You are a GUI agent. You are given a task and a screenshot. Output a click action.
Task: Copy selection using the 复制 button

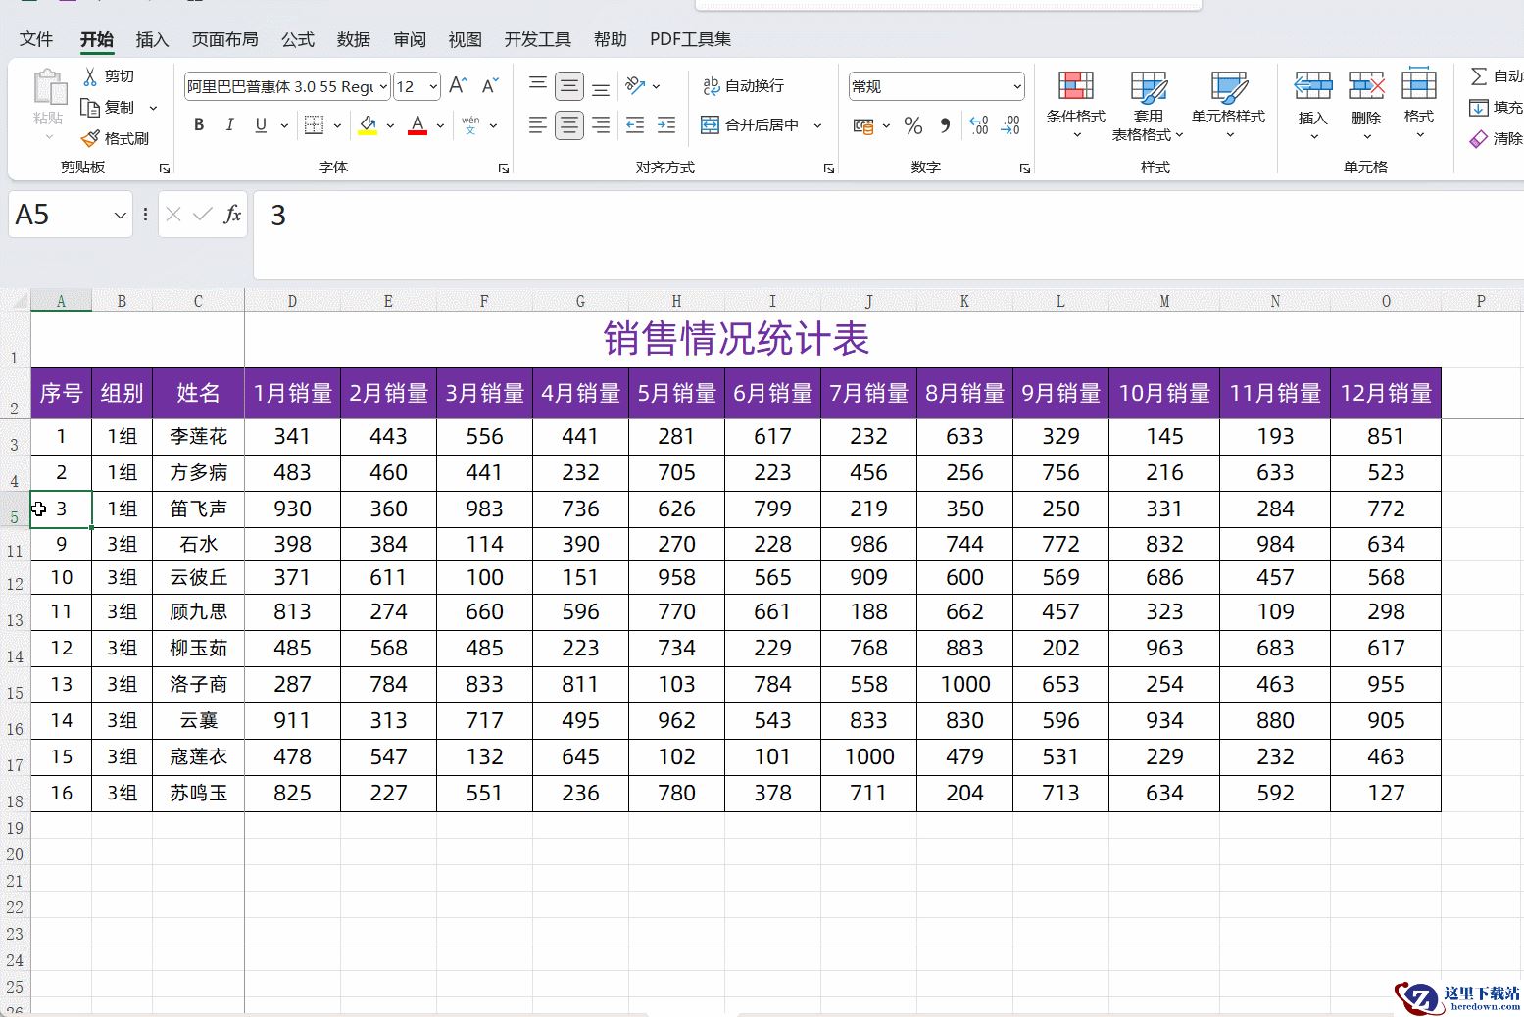pyautogui.click(x=108, y=107)
